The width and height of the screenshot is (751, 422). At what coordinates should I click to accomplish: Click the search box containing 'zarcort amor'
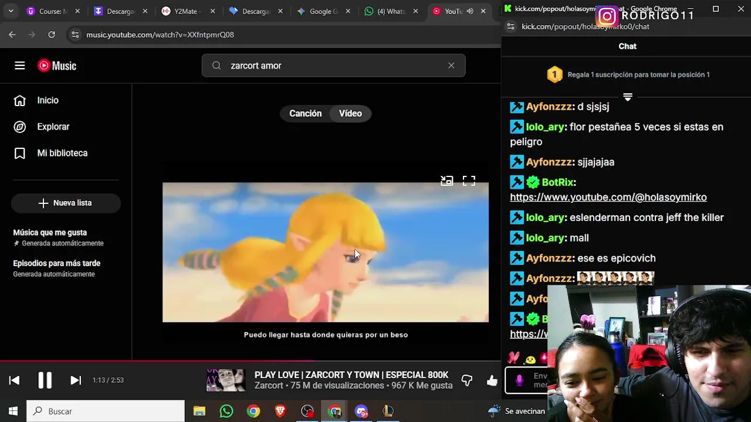[333, 66]
